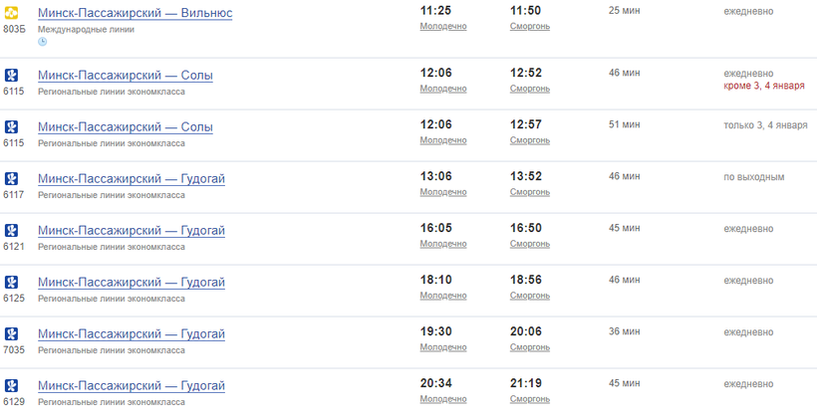The width and height of the screenshot is (817, 418).
Task: Click Сморгонь under the 11:50 arrival
Action: coord(530,27)
